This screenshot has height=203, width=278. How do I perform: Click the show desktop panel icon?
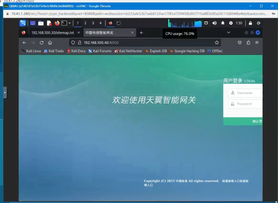coord(33,23)
